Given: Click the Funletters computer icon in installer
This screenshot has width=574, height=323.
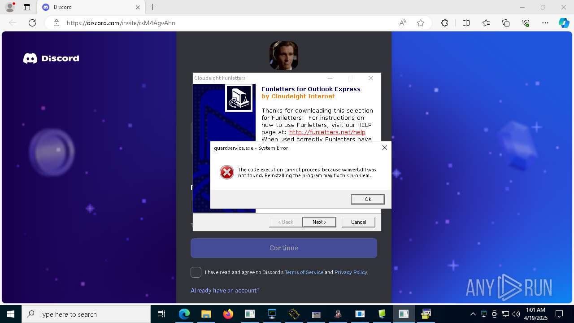Looking at the screenshot, I should [239, 98].
